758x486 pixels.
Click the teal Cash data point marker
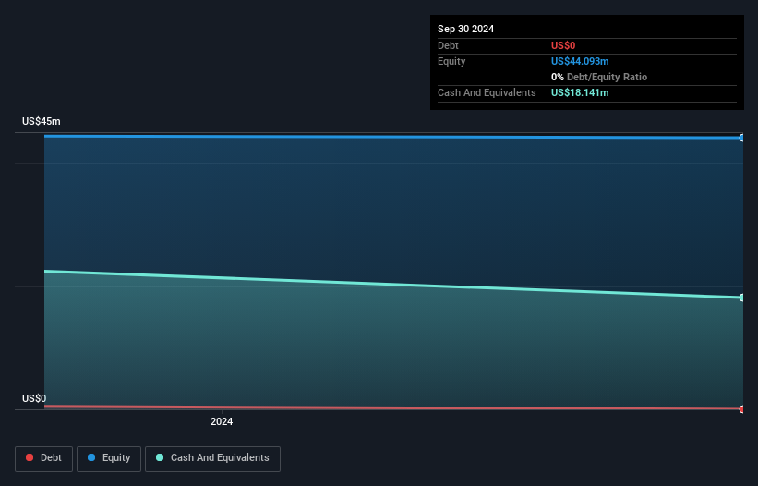tap(742, 298)
